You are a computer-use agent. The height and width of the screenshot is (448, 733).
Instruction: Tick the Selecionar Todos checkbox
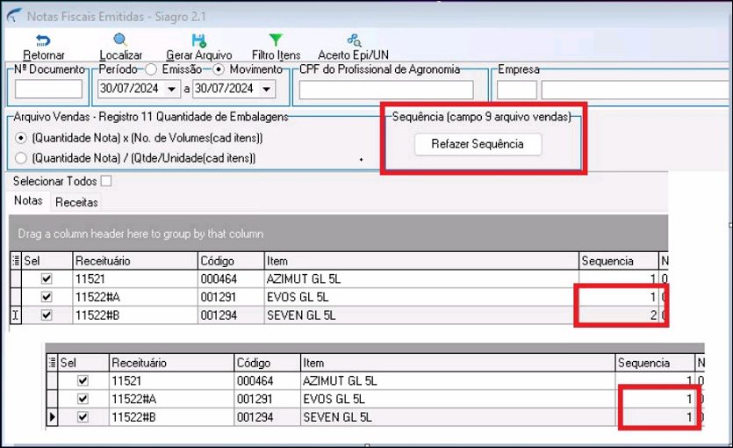coord(106,181)
